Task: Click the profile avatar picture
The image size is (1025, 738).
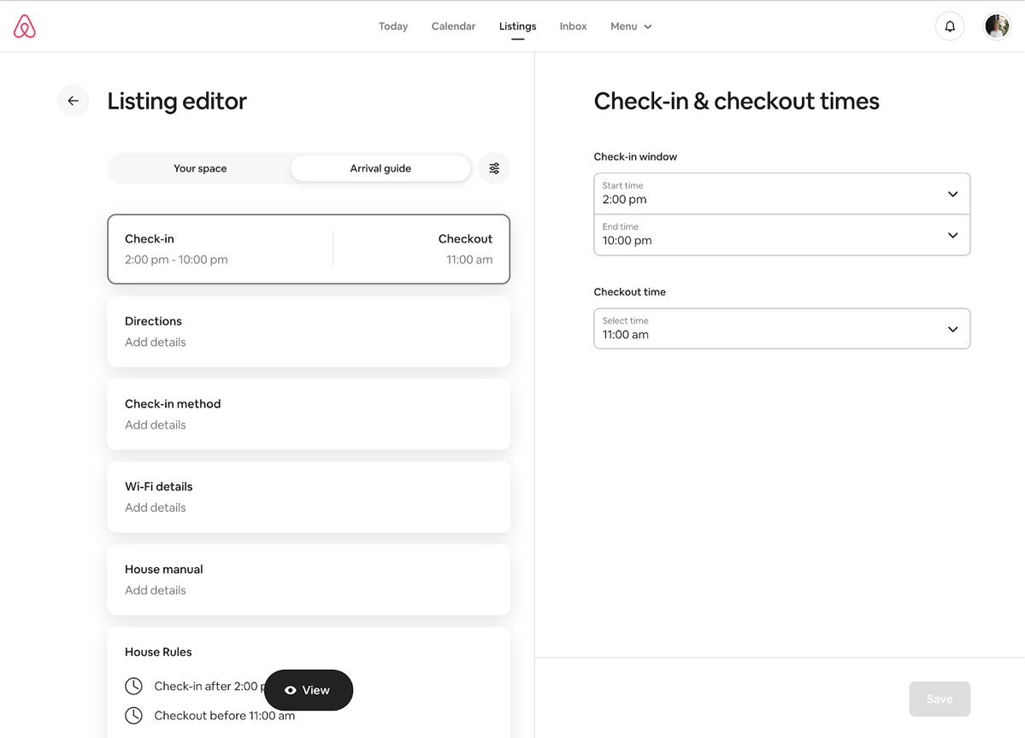Action: point(997,26)
